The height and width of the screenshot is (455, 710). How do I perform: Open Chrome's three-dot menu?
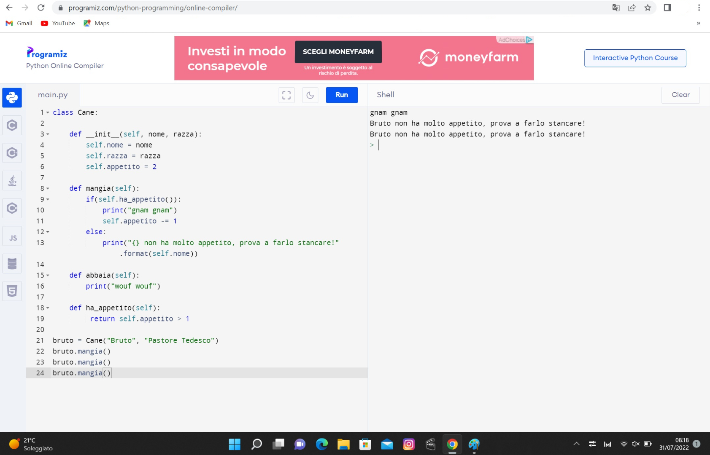tap(699, 8)
